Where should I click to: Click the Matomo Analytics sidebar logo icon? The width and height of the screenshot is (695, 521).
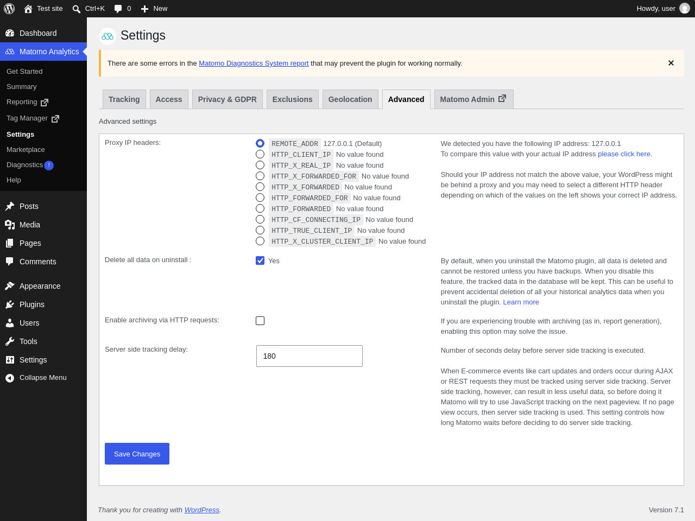[10, 52]
